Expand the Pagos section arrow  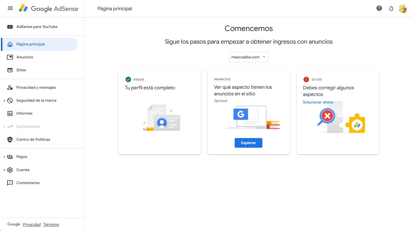click(5, 157)
